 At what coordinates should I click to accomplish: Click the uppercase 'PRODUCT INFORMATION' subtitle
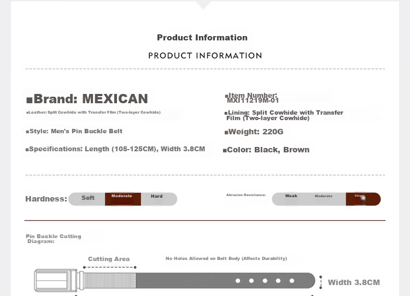tap(205, 56)
